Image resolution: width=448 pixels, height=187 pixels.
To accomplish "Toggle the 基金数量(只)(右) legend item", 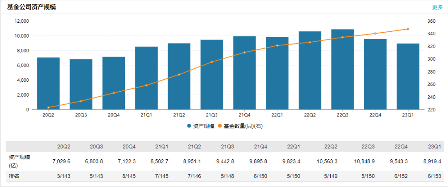I will [x=243, y=126].
